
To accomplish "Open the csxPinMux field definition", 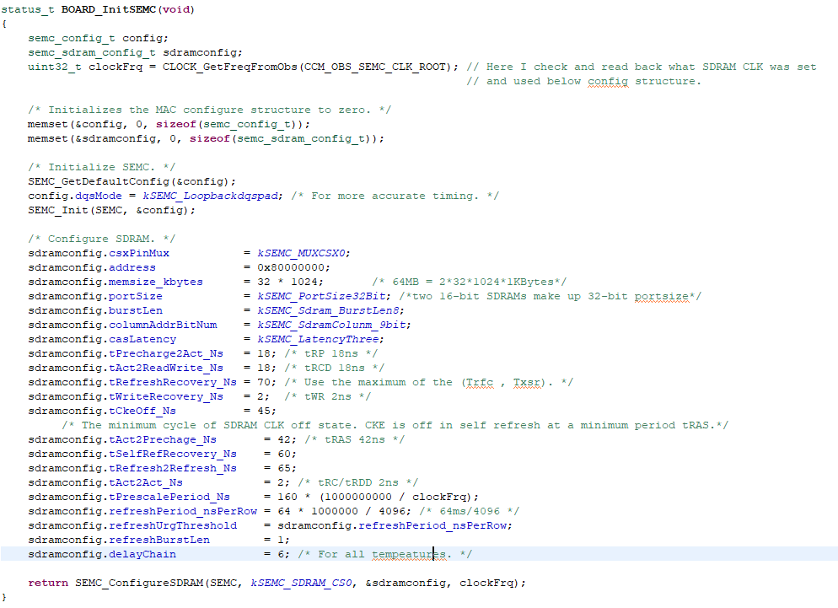I will 139,253.
